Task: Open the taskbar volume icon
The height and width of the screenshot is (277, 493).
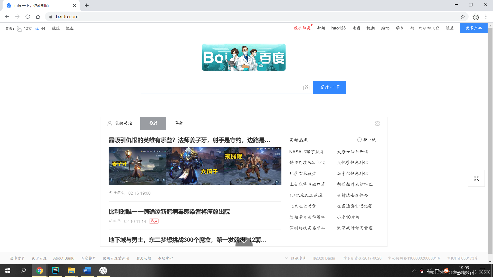Action: point(429,271)
